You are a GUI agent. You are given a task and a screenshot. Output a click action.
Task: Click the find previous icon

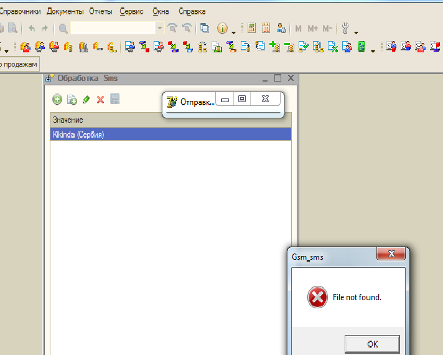tap(187, 28)
